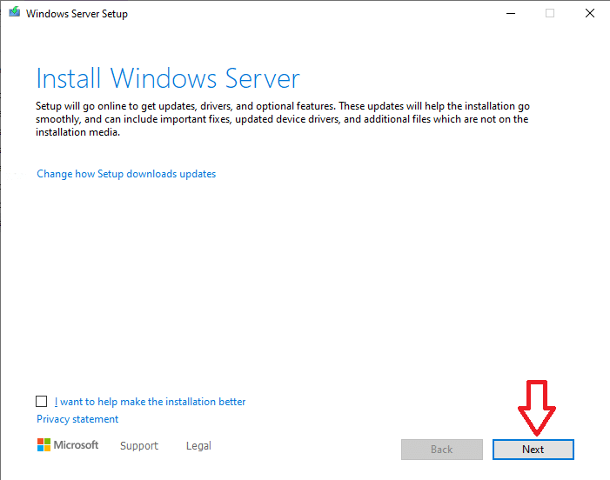Open the Legal link in footer
This screenshot has height=480, width=610.
tap(198, 446)
